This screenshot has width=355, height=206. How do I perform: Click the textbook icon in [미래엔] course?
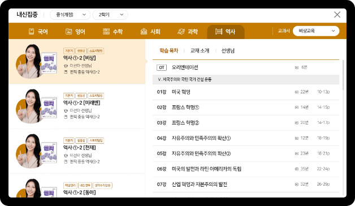(66, 117)
